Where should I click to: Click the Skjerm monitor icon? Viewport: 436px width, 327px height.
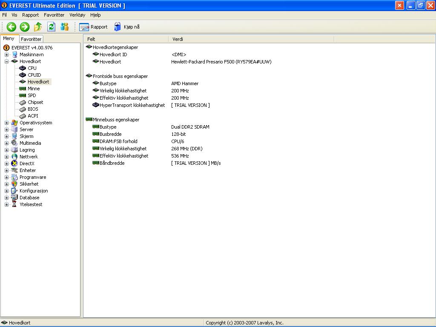pos(14,136)
